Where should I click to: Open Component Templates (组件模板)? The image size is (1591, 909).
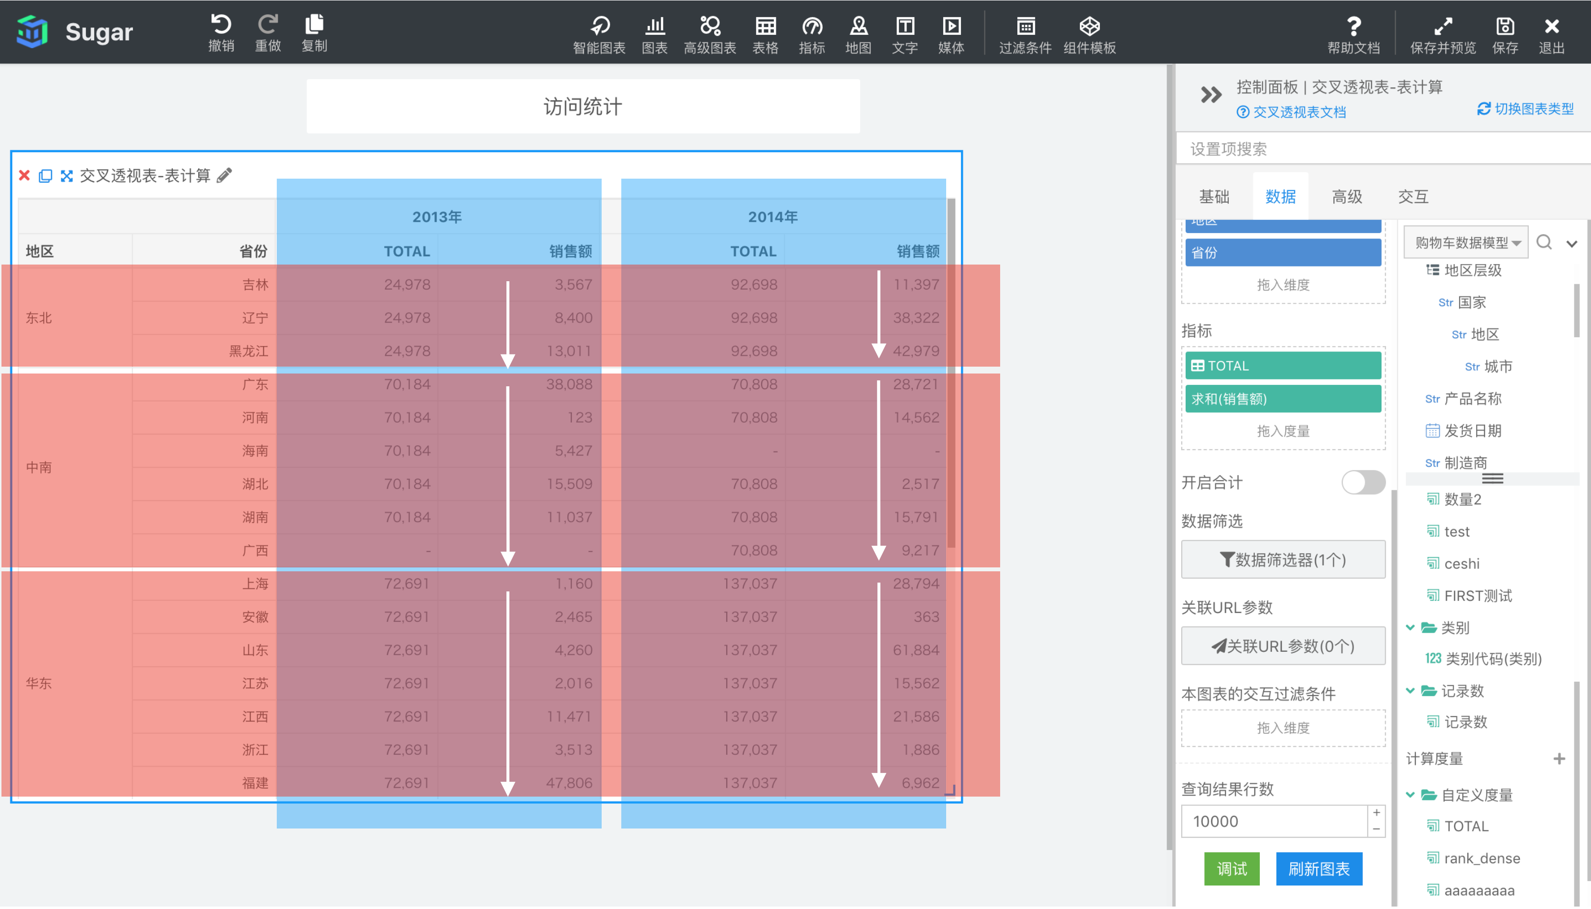click(x=1090, y=34)
